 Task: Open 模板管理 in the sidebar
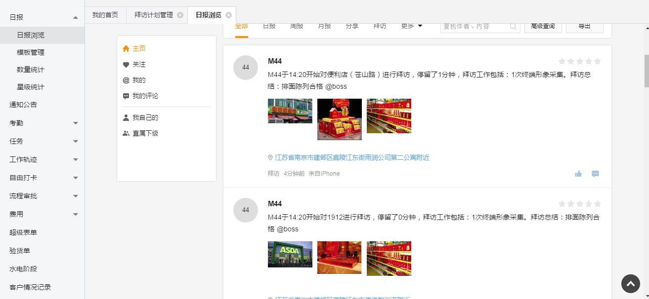click(x=31, y=52)
